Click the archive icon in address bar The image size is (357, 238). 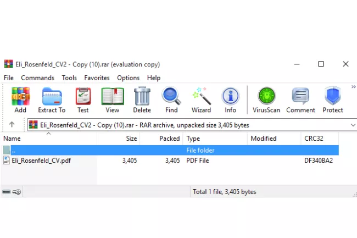[34, 125]
